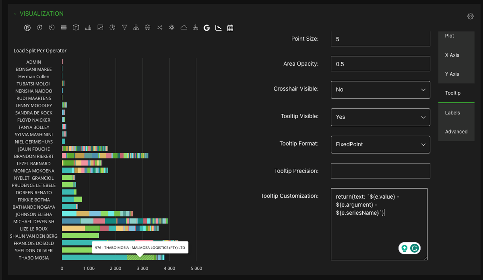Click the Tooltip Precision input field
The width and height of the screenshot is (483, 280).
[x=380, y=171]
